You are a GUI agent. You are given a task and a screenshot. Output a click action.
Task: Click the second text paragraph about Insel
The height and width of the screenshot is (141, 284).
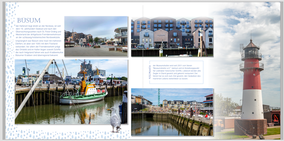tap(39, 48)
